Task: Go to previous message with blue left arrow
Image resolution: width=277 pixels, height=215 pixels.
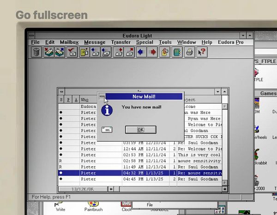Action: point(142,52)
